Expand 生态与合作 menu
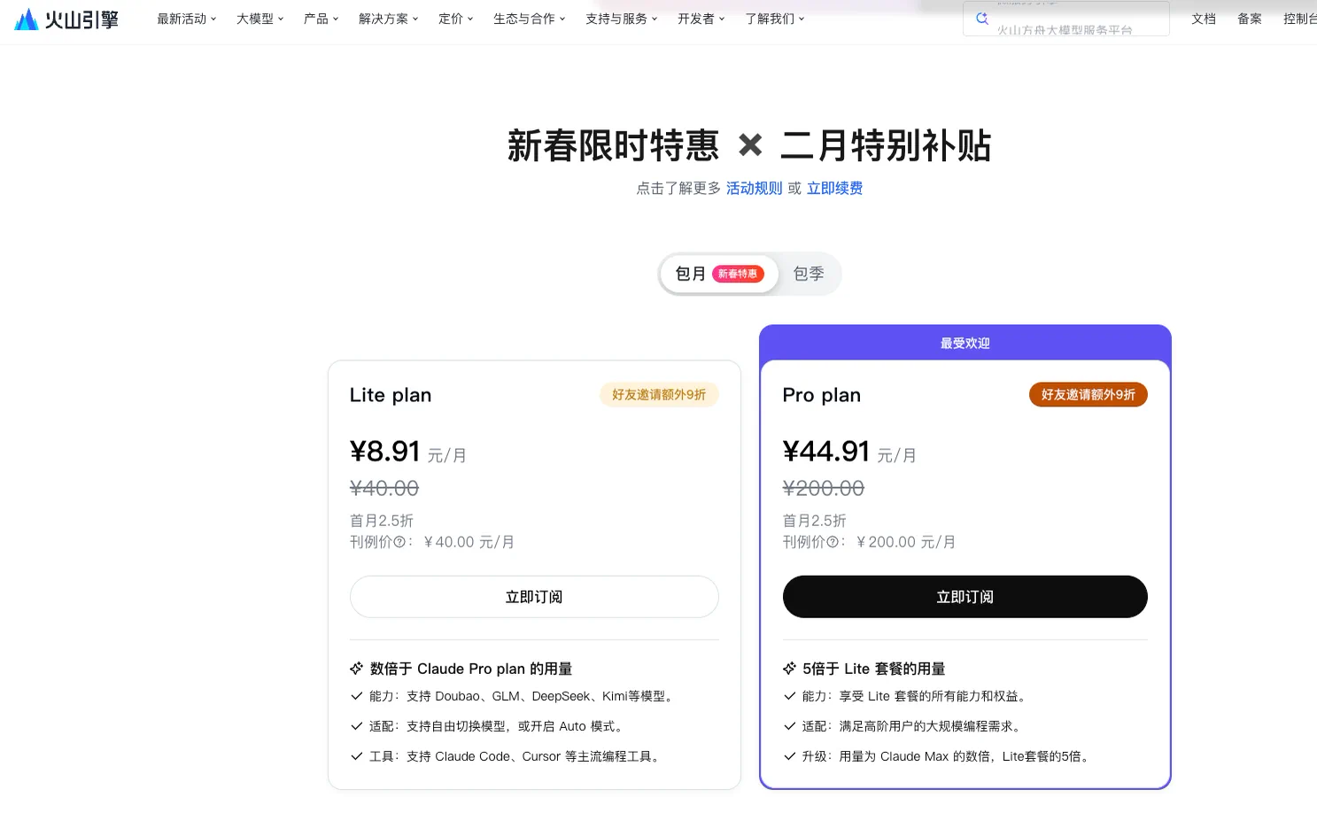This screenshot has height=813, width=1317. click(x=530, y=19)
